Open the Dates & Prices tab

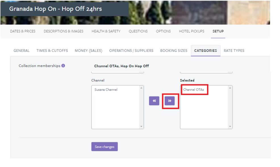pos(23,31)
